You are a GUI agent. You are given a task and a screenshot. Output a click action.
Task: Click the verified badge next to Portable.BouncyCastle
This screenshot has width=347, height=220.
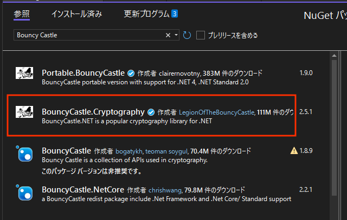click(x=131, y=74)
